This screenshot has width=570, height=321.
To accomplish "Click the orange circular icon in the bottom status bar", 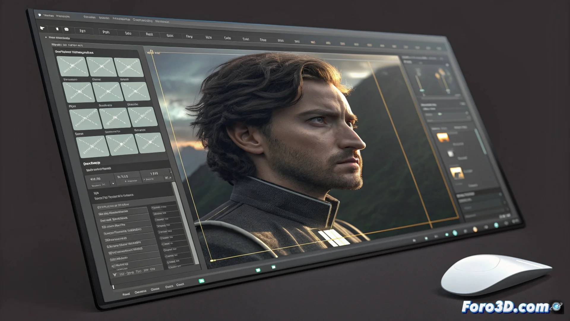I will pos(475,229).
